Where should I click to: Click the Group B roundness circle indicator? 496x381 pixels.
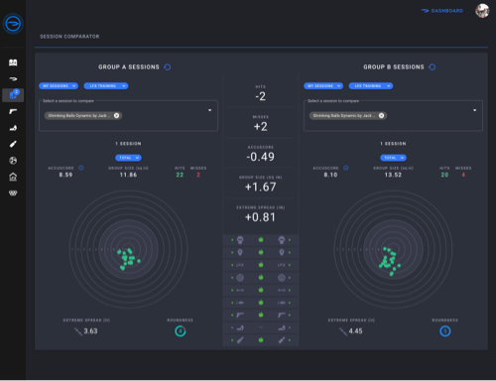coord(445,331)
